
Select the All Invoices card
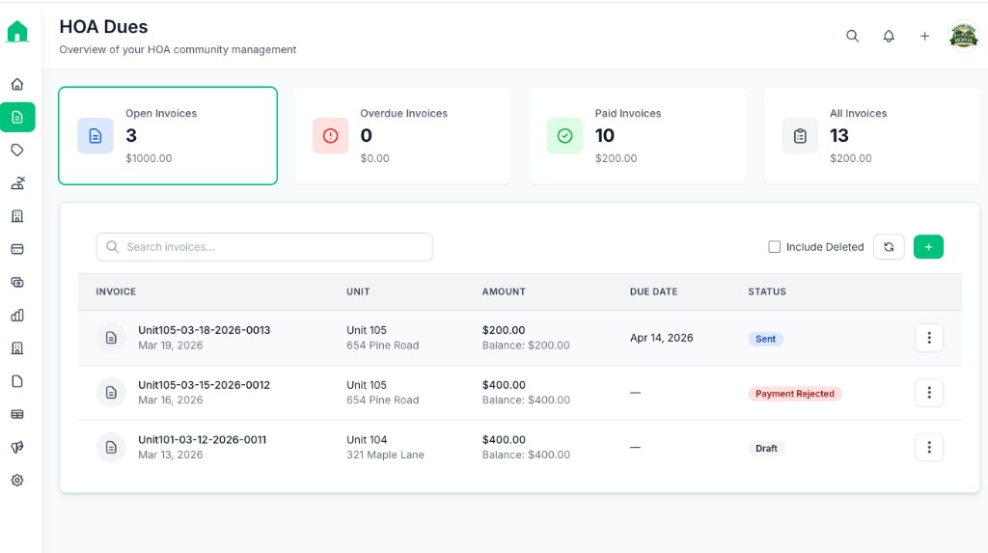tap(872, 135)
